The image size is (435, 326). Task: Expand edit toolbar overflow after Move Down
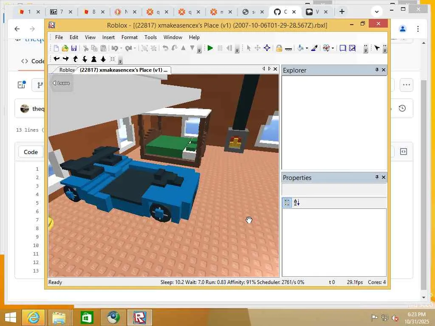pyautogui.click(x=199, y=49)
